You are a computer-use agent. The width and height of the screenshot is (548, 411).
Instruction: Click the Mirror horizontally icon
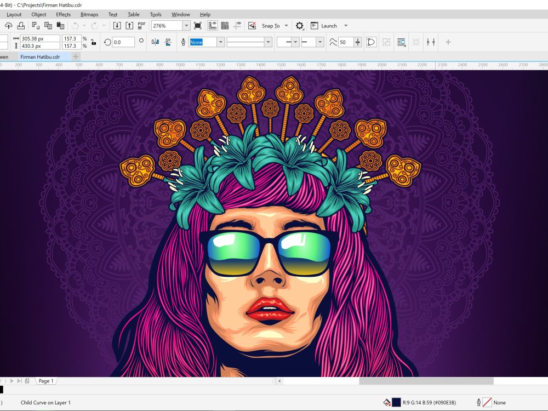155,42
